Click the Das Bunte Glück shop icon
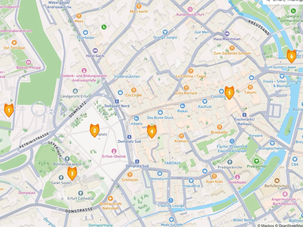 tap(160, 112)
